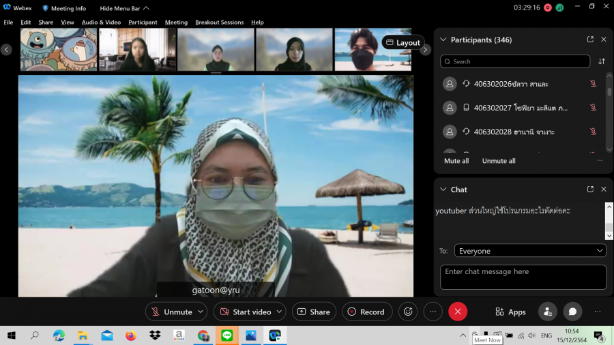Start recording with Record button
614x345 pixels.
pos(366,312)
